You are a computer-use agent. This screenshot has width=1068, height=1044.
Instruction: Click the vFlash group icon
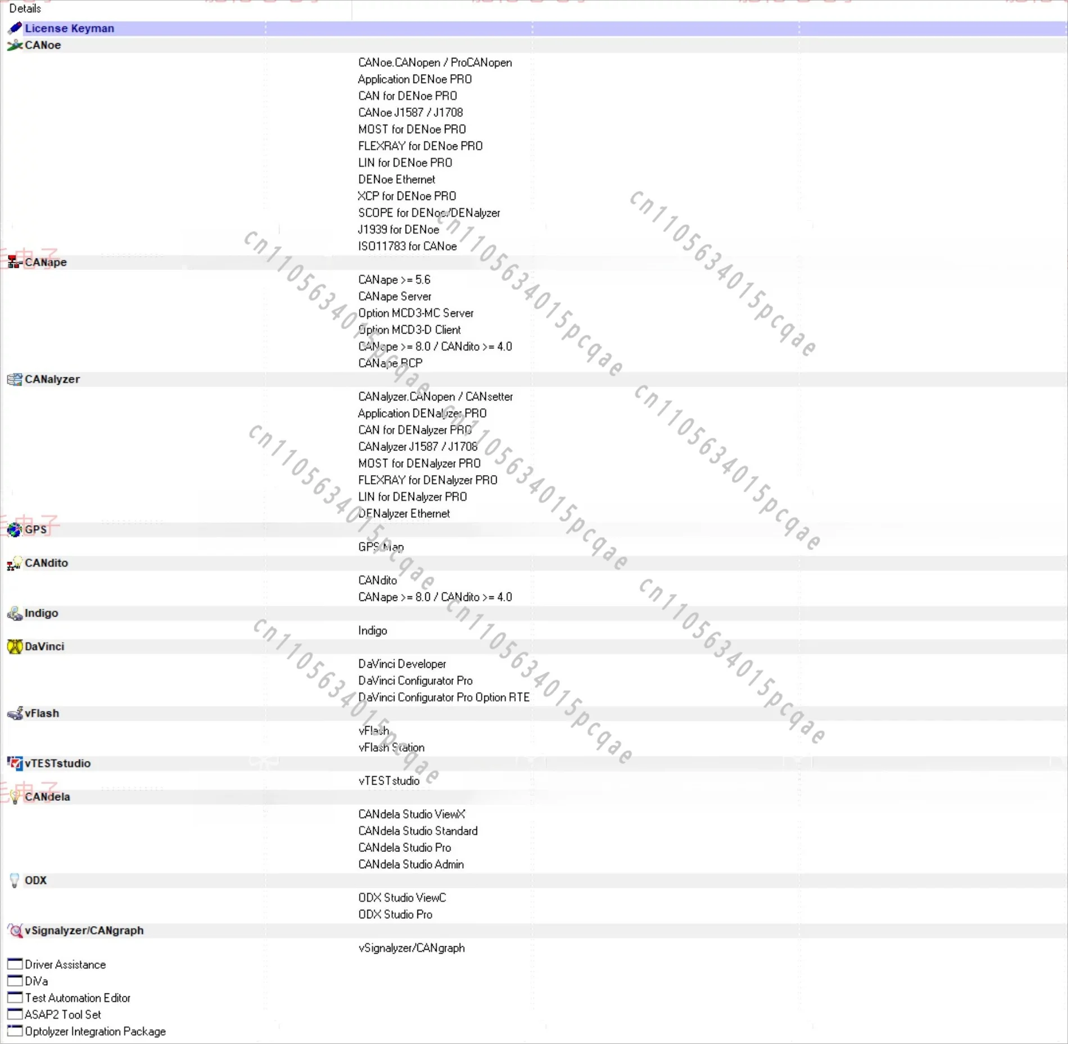coord(15,713)
